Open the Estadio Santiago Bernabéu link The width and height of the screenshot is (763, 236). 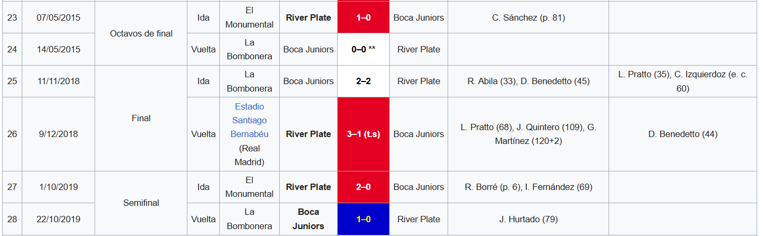tap(250, 121)
